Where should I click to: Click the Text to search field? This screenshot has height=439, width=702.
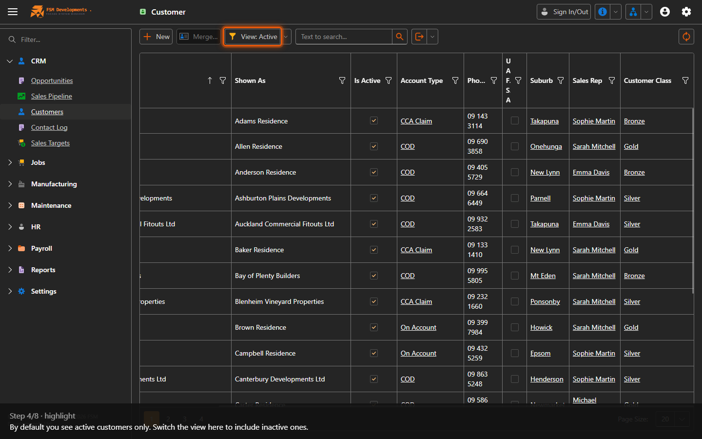(344, 37)
